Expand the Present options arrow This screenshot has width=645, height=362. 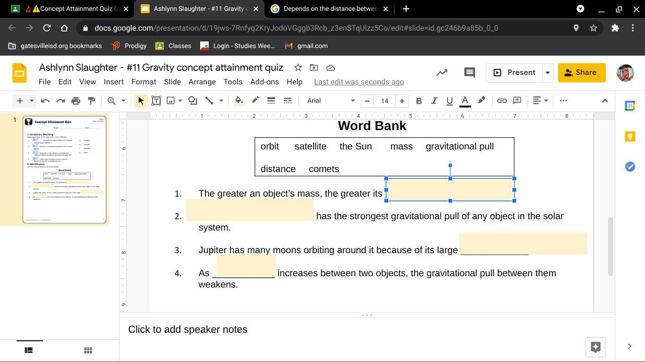[547, 73]
